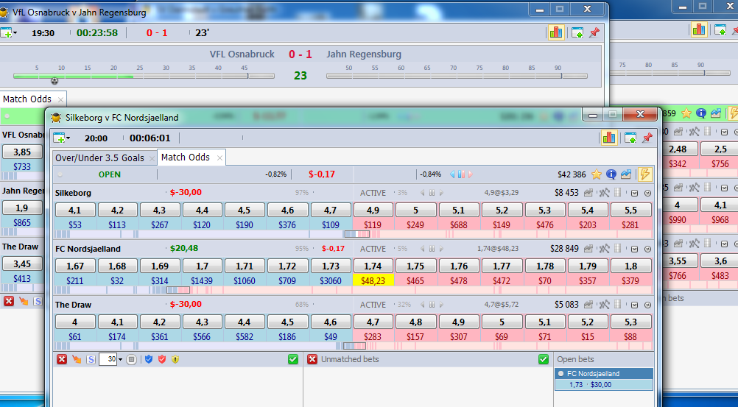Open the chart icon in The Draw row
The width and height of the screenshot is (738, 407).
(x=588, y=305)
